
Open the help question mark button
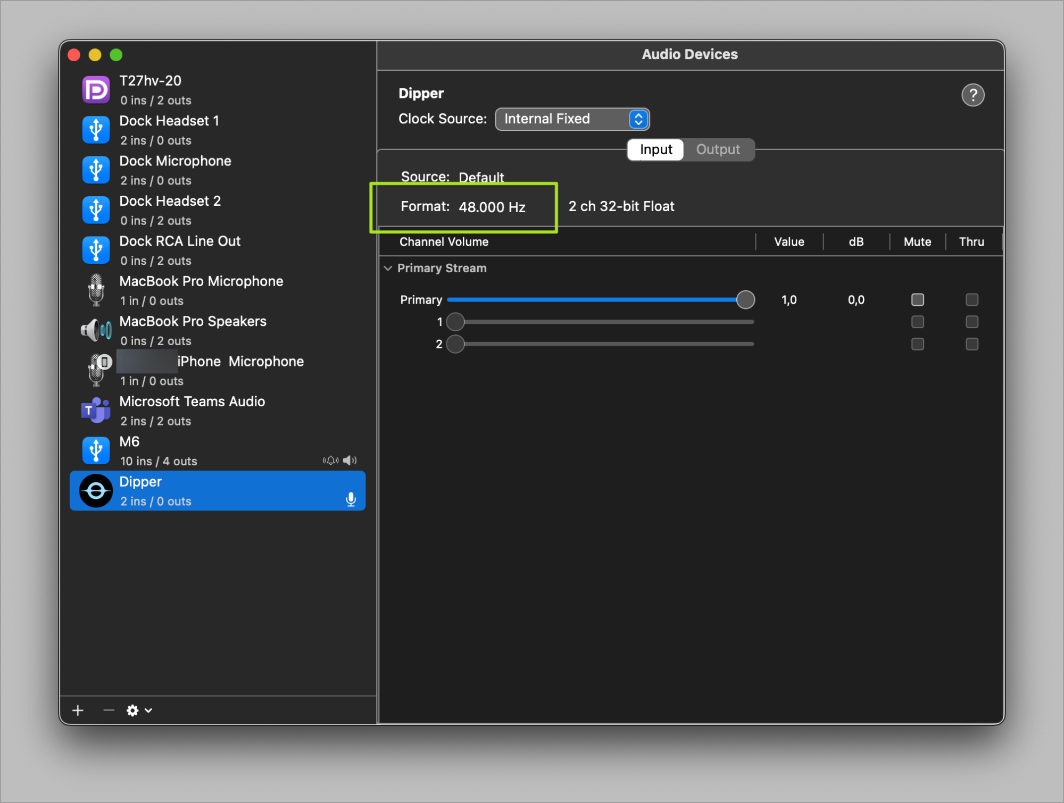tap(973, 96)
